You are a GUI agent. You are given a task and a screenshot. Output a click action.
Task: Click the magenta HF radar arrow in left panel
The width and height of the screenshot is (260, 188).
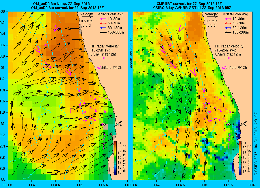(100, 58)
